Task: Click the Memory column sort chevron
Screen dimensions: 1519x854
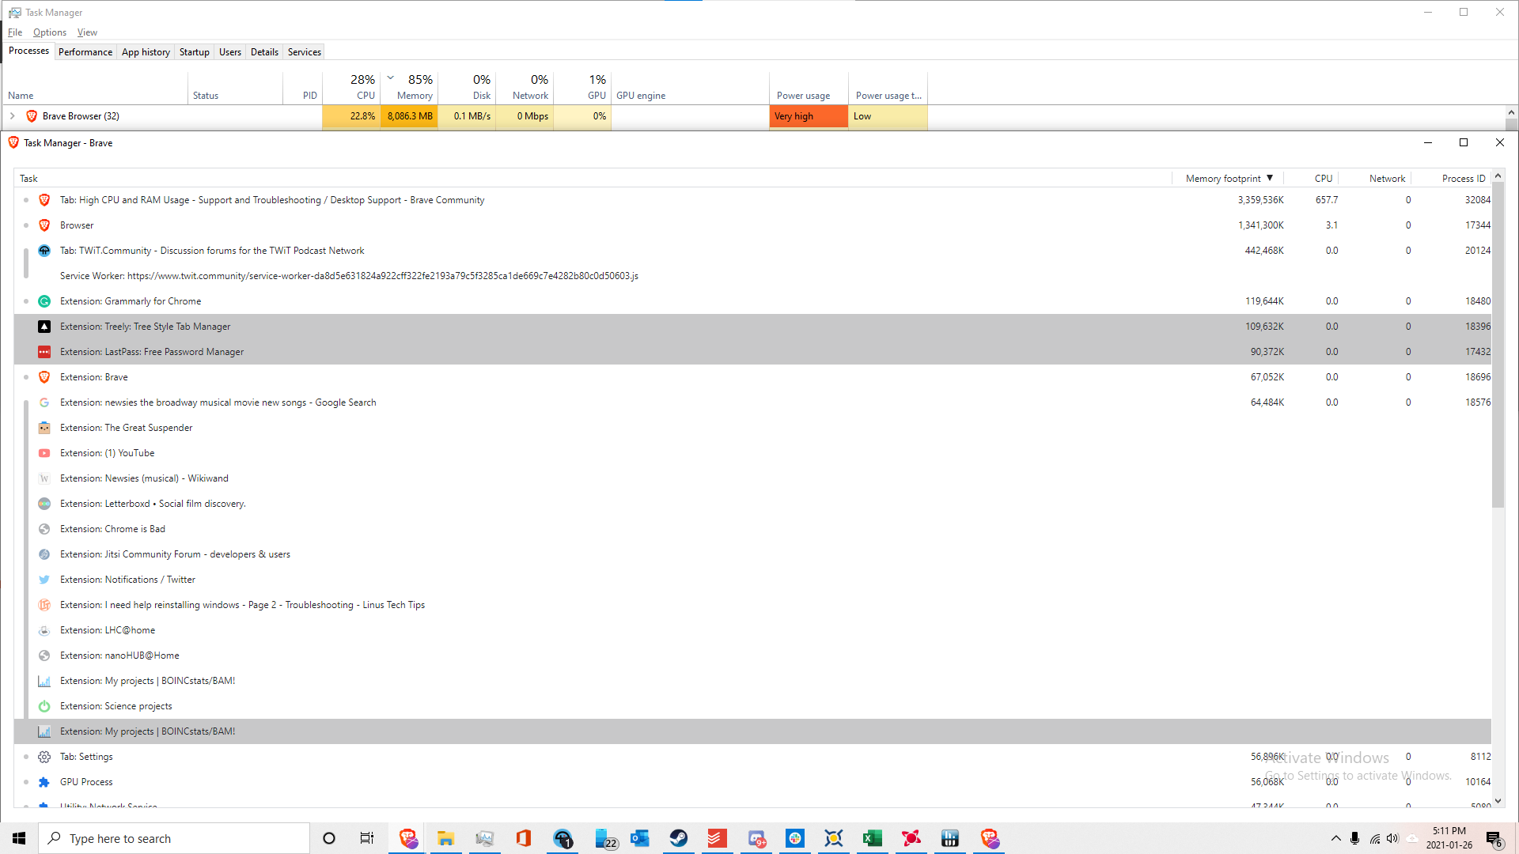Action: 390,77
